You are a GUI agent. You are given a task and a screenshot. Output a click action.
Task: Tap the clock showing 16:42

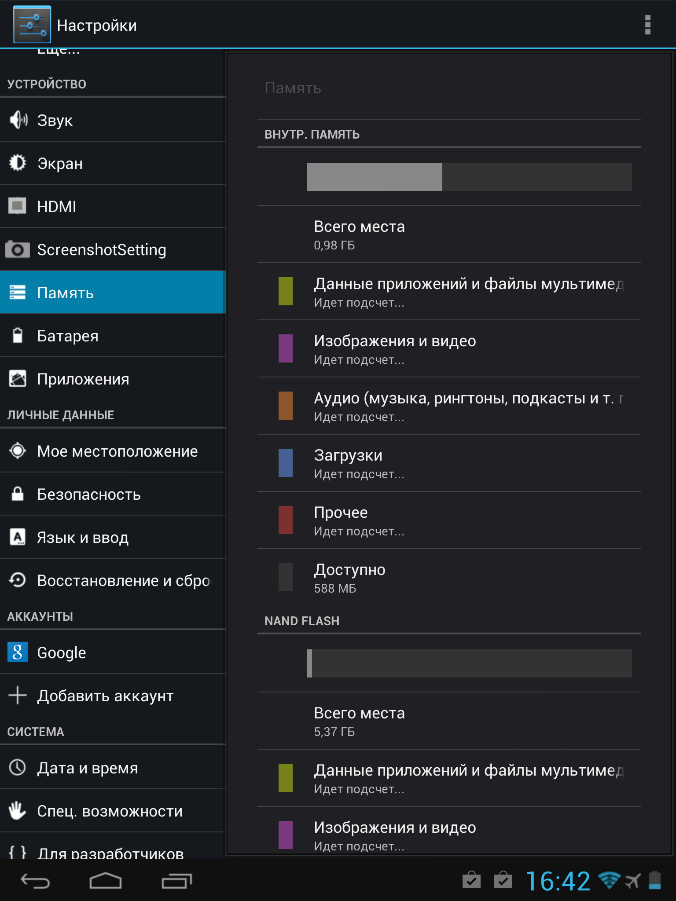tap(558, 881)
